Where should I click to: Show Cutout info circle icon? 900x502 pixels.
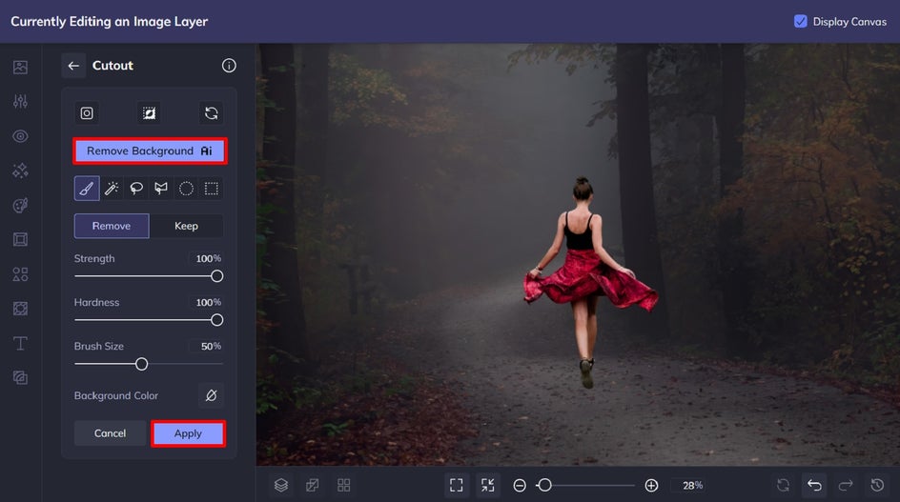click(x=229, y=66)
